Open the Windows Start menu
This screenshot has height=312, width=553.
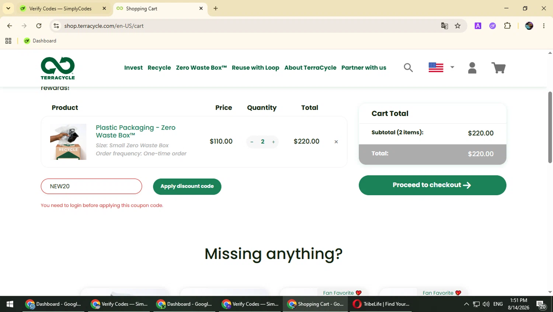10,304
